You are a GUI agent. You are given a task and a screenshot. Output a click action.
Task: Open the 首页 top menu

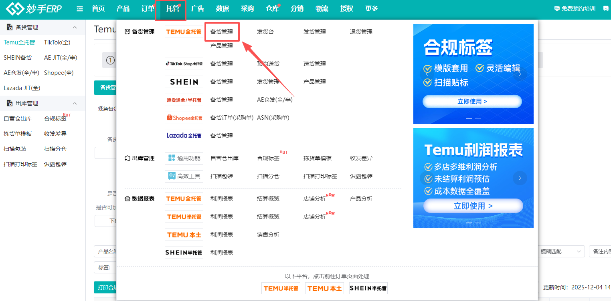(98, 9)
